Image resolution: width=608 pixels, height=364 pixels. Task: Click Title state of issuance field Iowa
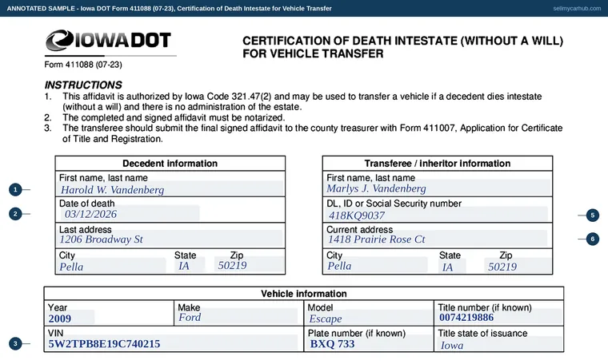pos(499,345)
